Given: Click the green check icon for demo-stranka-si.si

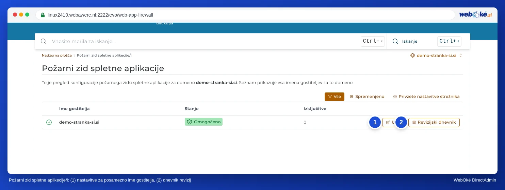Looking at the screenshot, I should point(49,122).
